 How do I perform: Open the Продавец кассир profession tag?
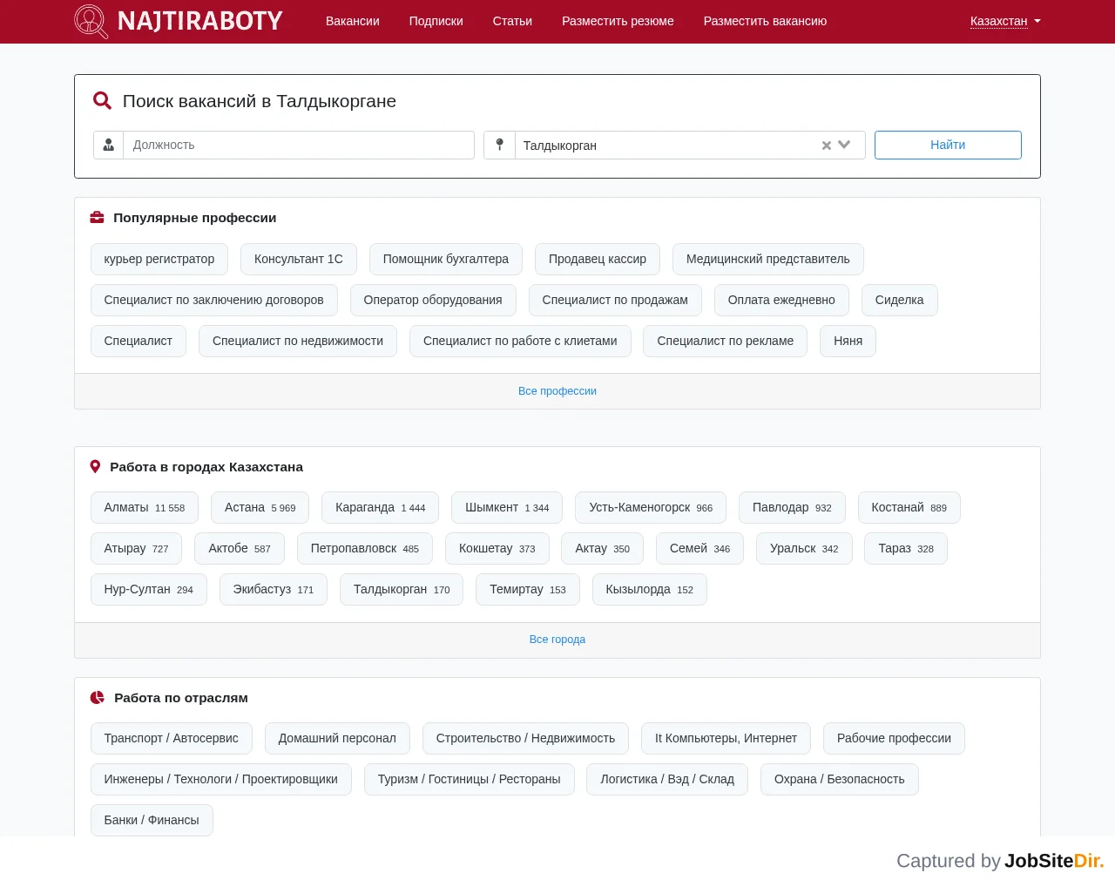(x=598, y=259)
